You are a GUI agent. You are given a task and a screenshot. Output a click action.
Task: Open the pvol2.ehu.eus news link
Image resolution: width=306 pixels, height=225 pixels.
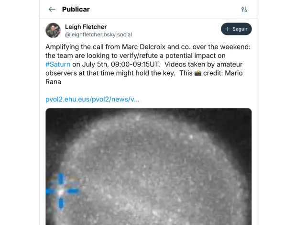click(93, 100)
